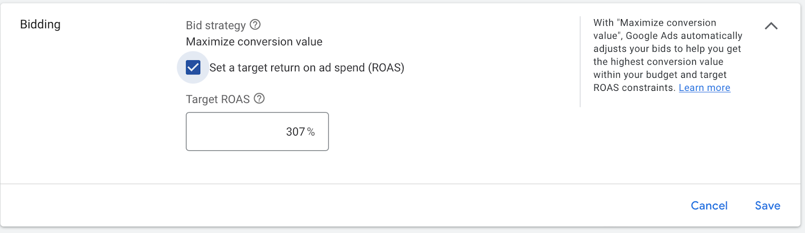
Task: Click the word "(ROAS)" in the checkbox label
Action: point(386,68)
